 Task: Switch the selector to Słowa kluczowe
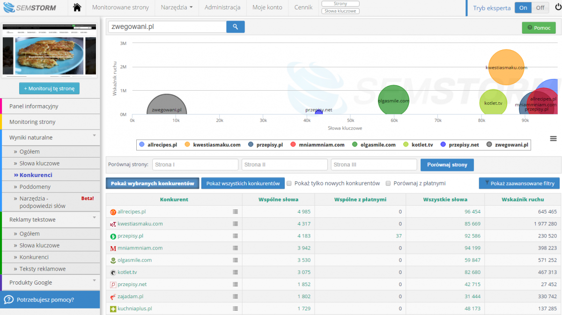[340, 11]
